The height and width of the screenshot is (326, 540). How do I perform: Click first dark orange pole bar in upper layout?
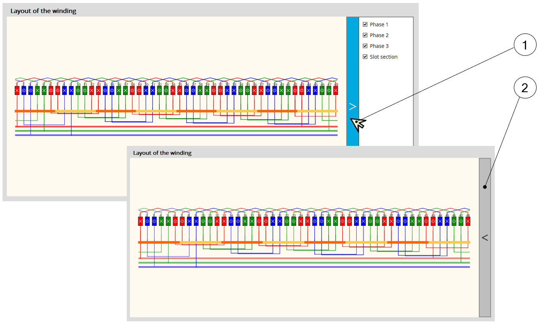tap(35, 111)
